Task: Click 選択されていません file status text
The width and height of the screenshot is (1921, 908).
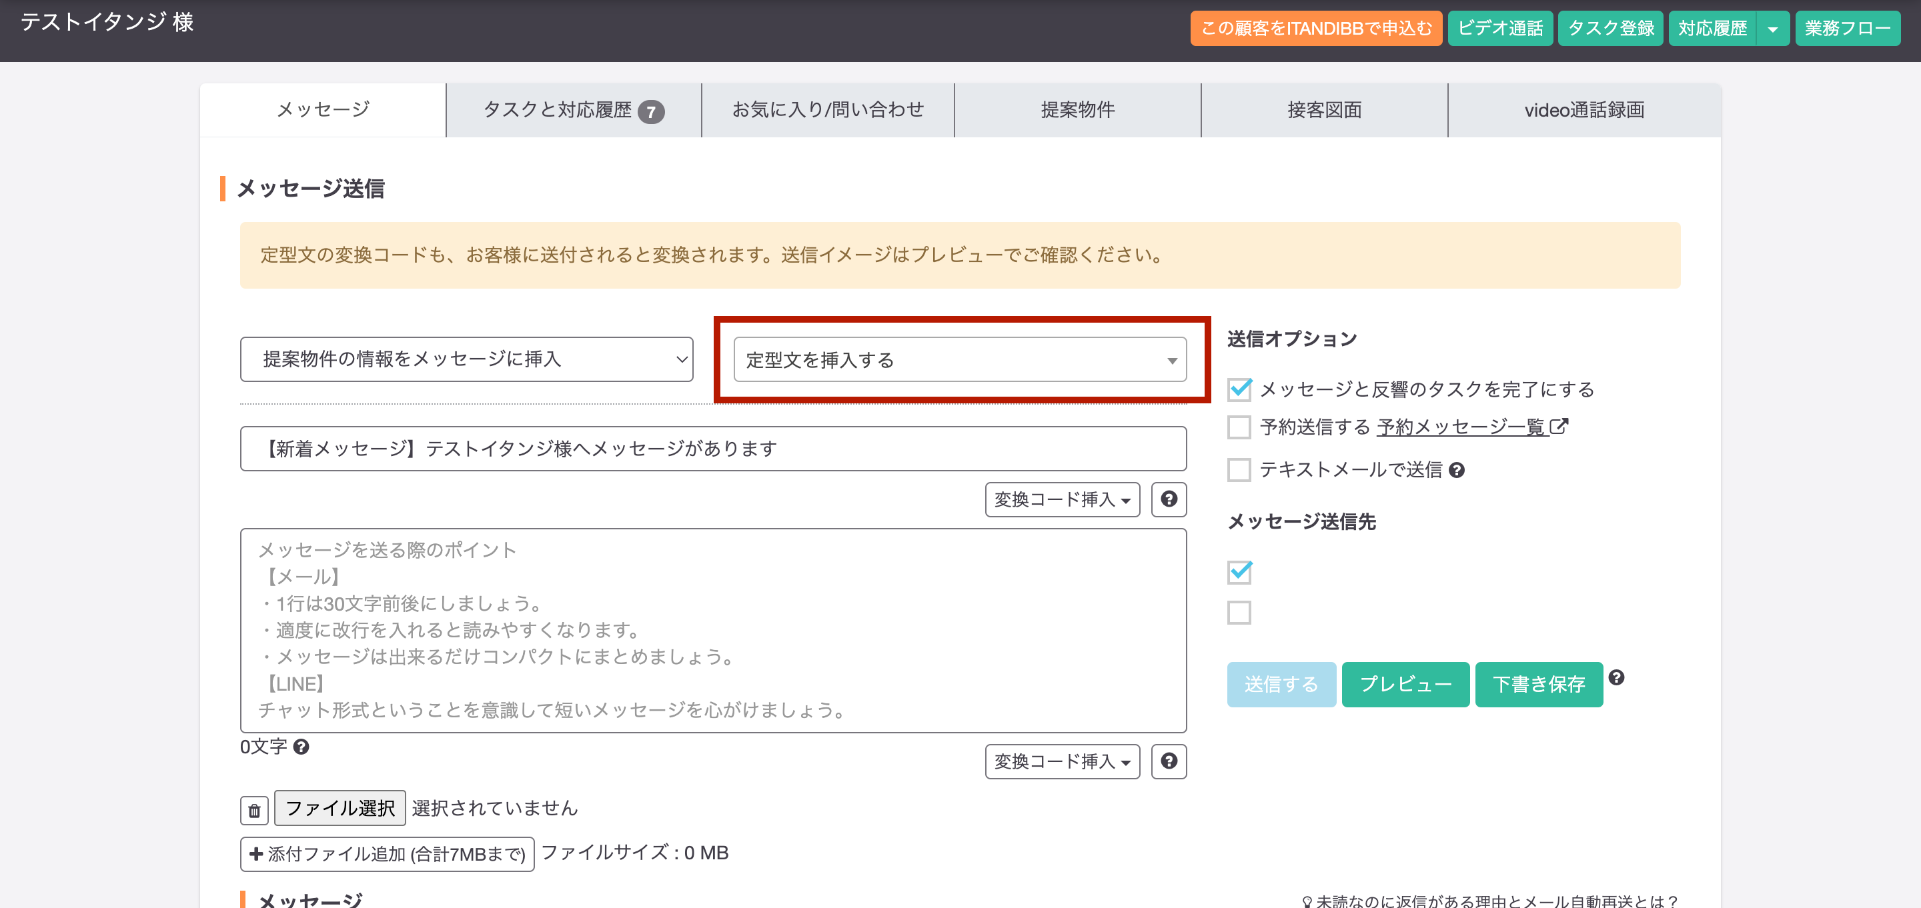Action: tap(495, 808)
